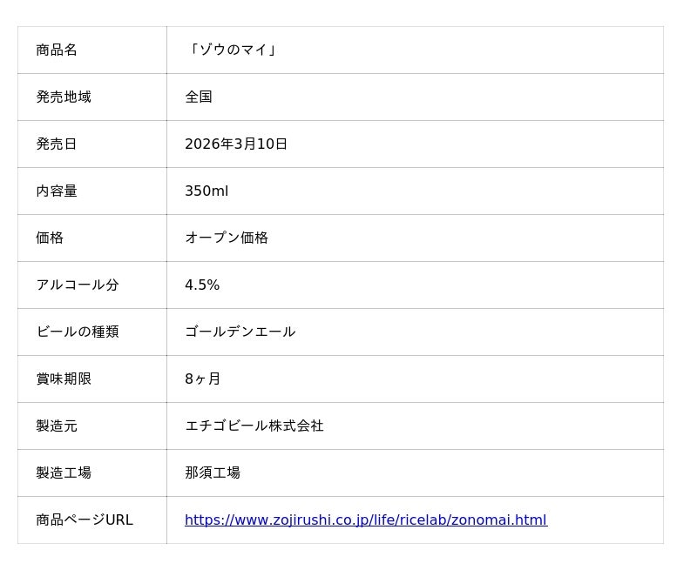Click the 全国 value cell
The width and height of the screenshot is (697, 570).
[x=199, y=97]
